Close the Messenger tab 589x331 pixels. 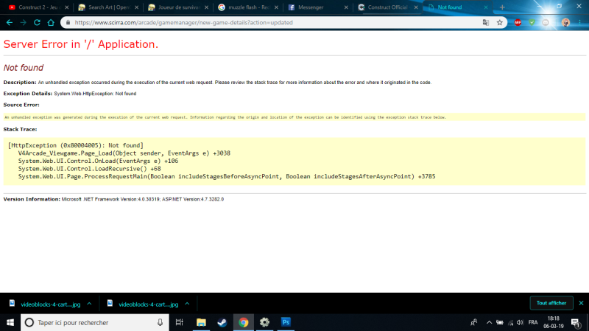pos(346,7)
